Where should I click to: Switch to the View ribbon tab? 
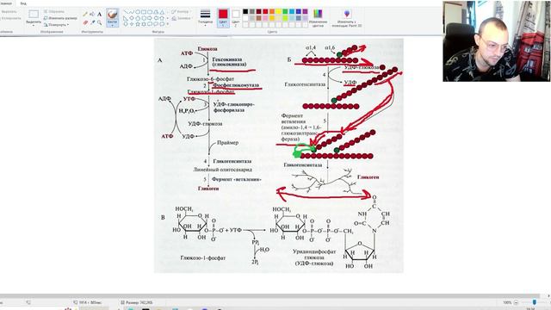coord(23,3)
